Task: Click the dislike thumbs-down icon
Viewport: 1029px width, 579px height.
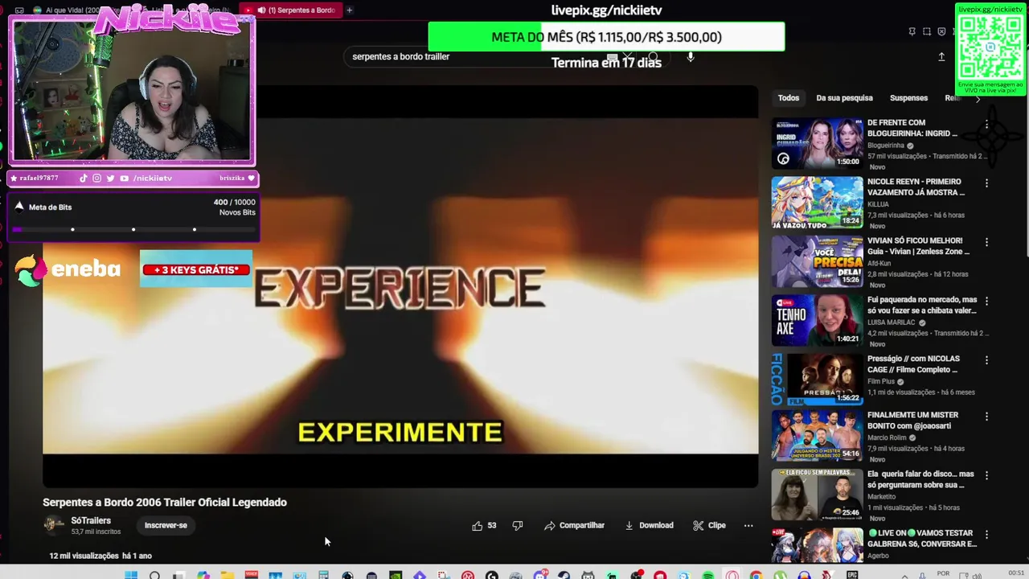Action: point(518,525)
